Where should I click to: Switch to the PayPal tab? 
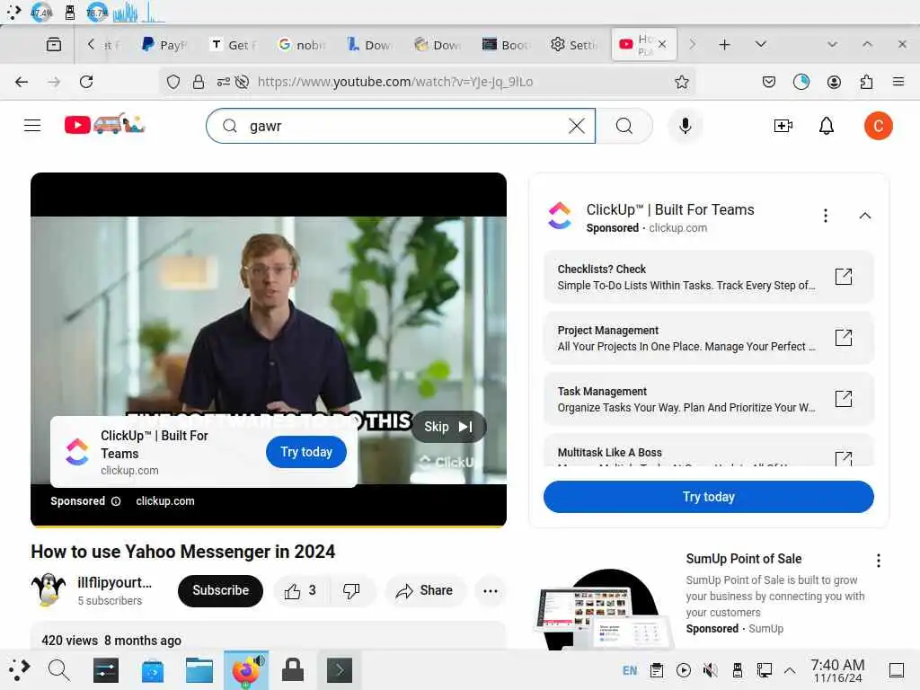[165, 45]
